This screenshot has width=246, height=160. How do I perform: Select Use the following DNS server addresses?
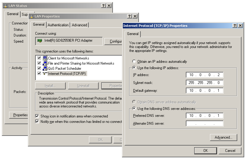[x=134, y=108]
